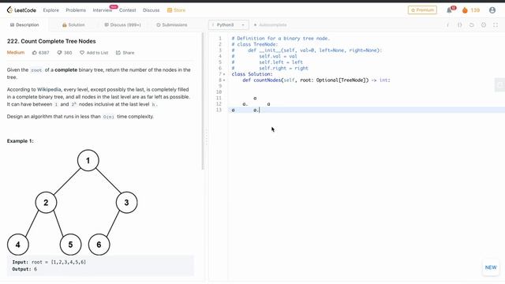The width and height of the screenshot is (505, 284).
Task: Collapse the countNodes fold arrow
Action: click(224, 80)
